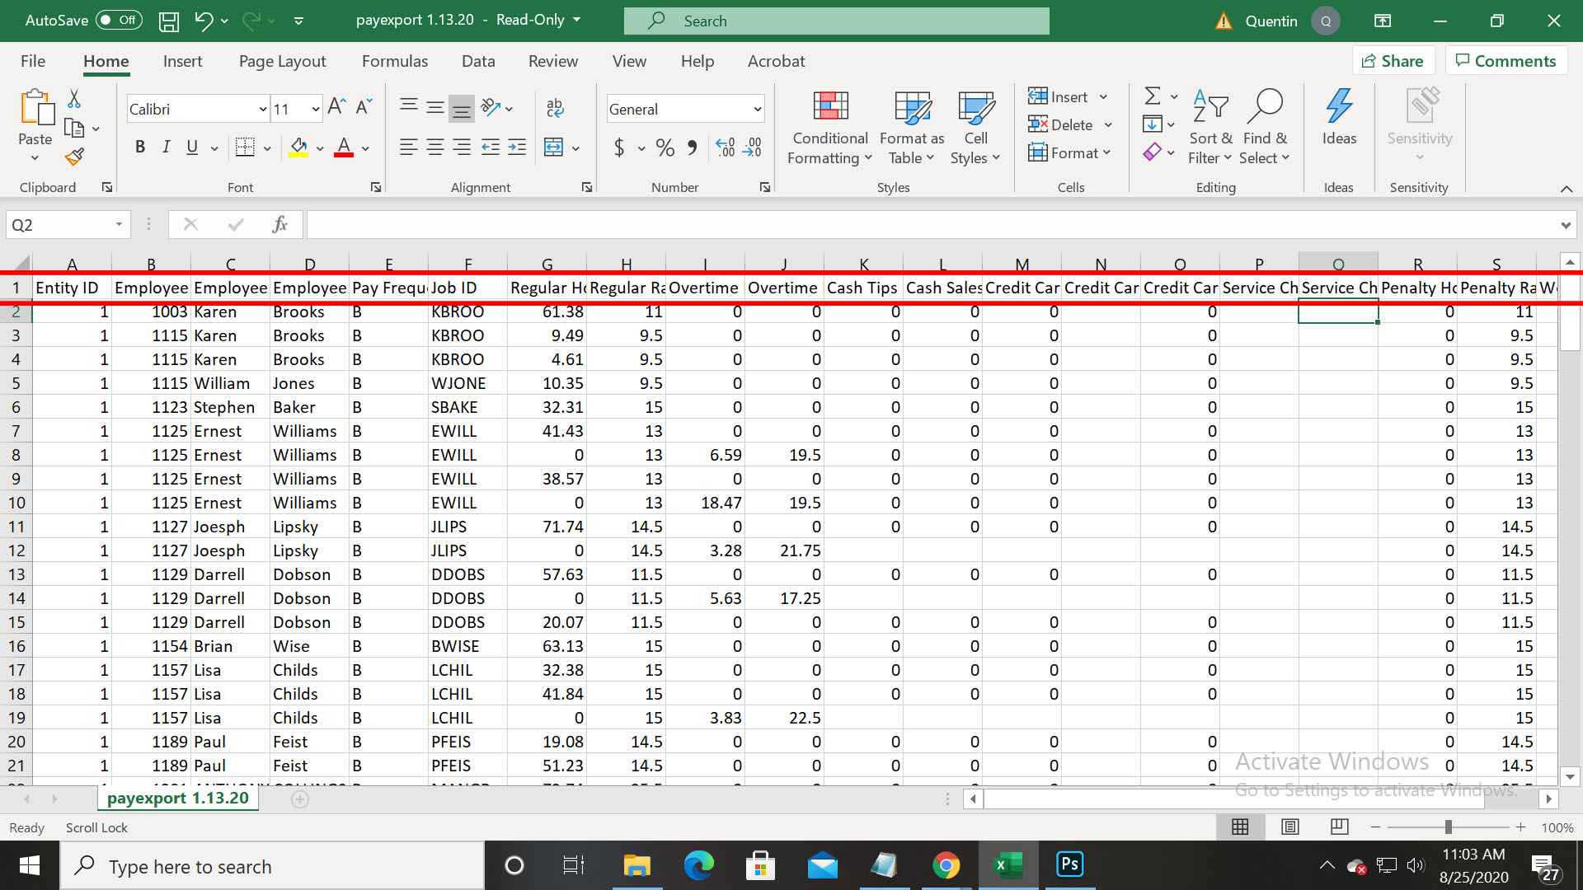Increase font size with larger A
Viewport: 1583px width, 890px height.
point(336,106)
